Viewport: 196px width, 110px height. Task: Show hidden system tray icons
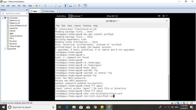165,107
